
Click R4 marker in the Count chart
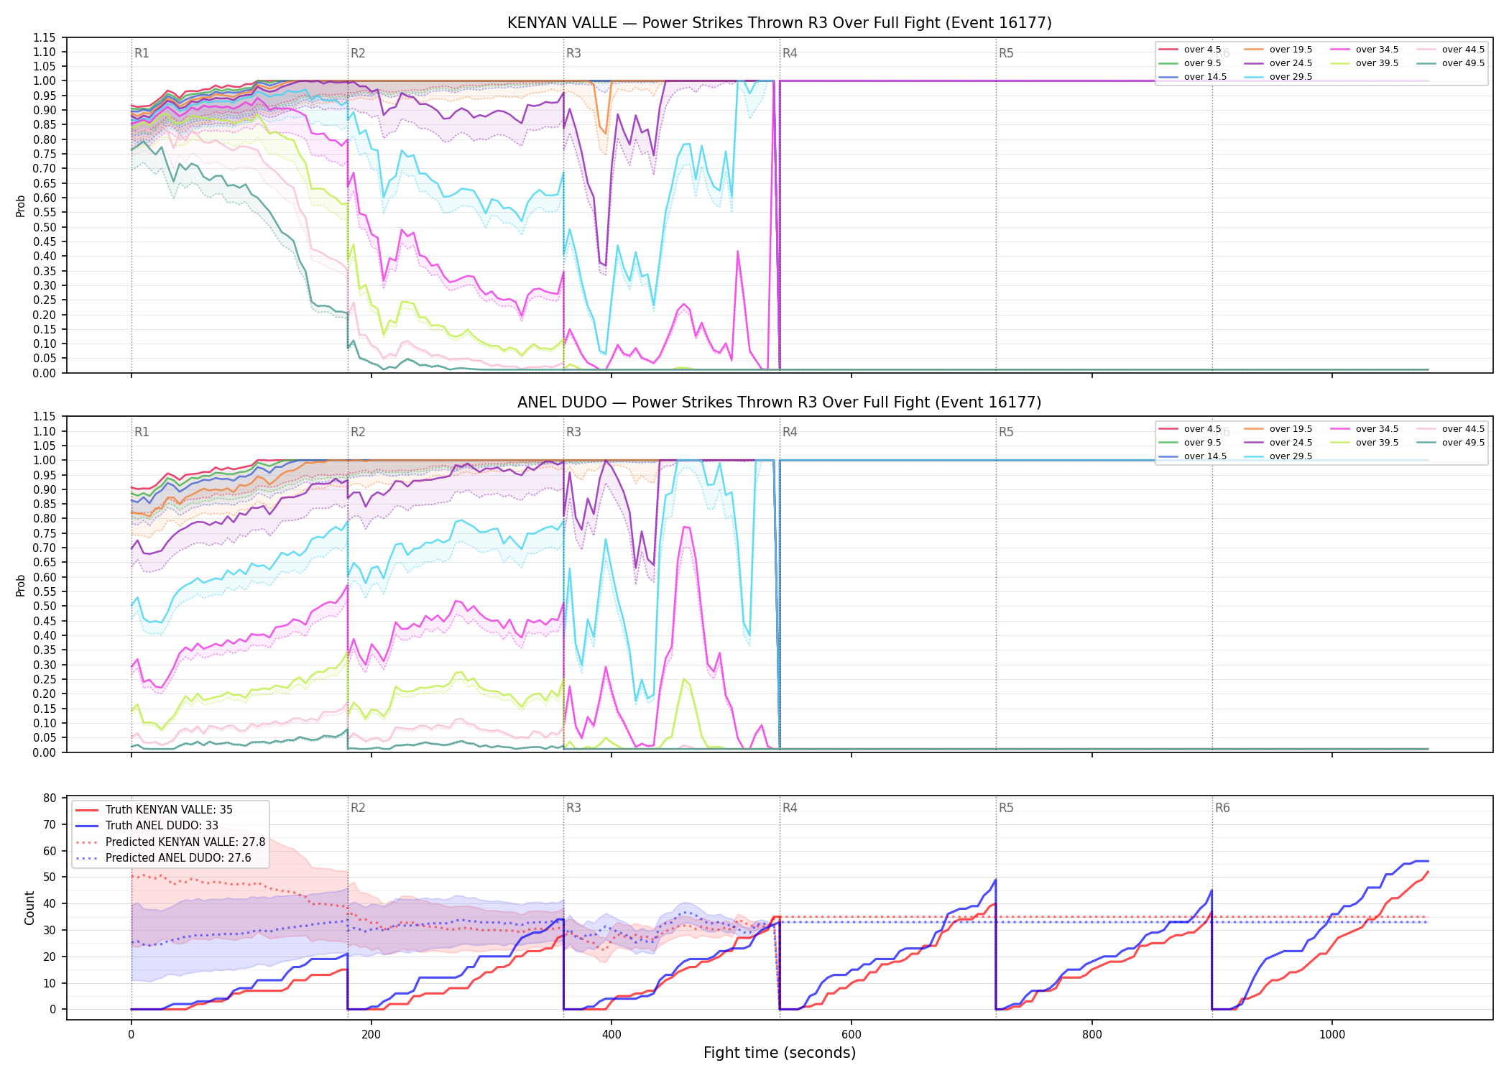click(790, 808)
